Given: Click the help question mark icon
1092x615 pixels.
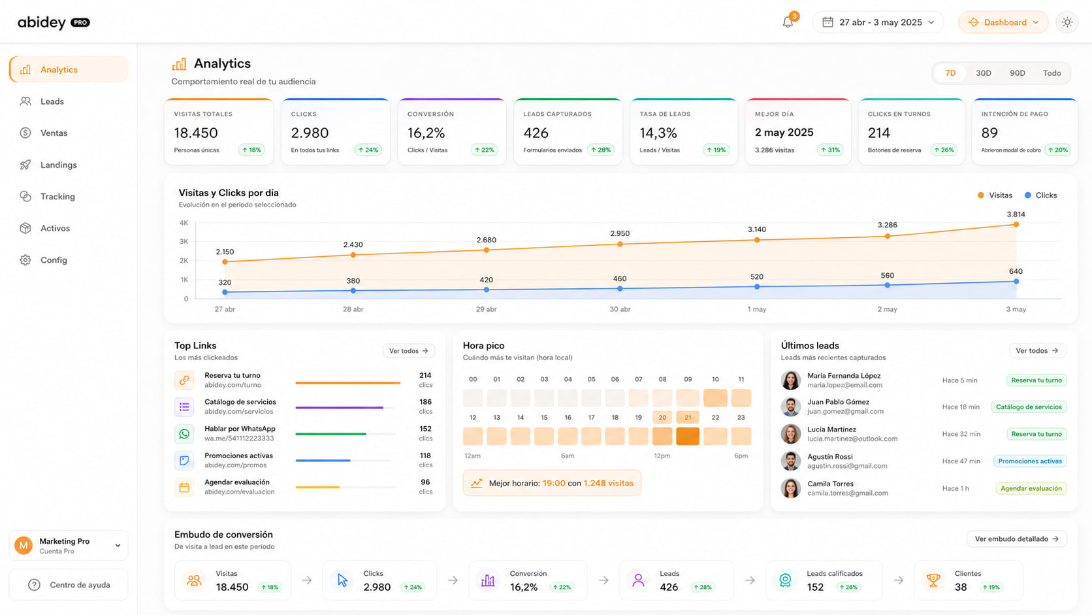Looking at the screenshot, I should pos(35,585).
